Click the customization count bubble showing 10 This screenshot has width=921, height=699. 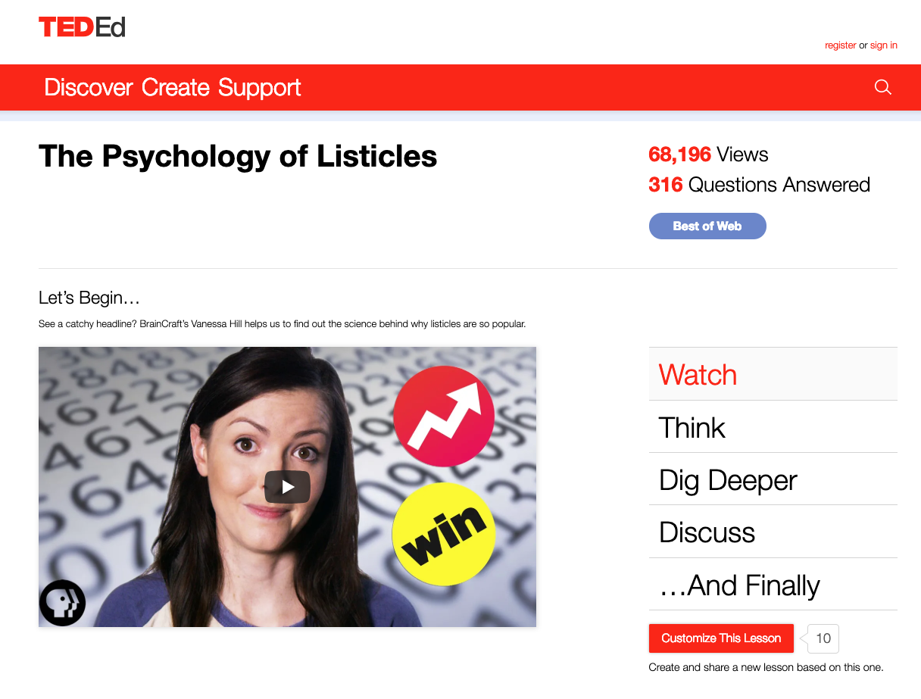pyautogui.click(x=823, y=638)
